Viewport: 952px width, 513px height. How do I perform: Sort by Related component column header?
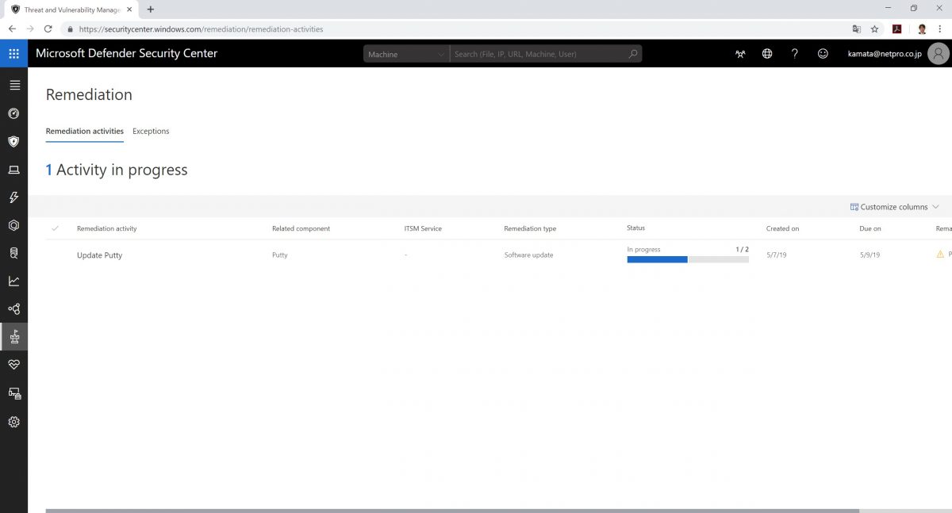(x=301, y=228)
